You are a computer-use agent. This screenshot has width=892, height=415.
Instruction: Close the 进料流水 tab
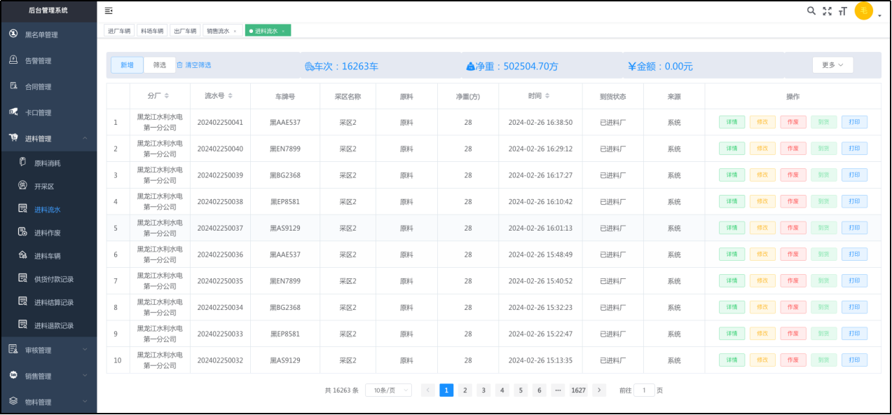tap(283, 31)
